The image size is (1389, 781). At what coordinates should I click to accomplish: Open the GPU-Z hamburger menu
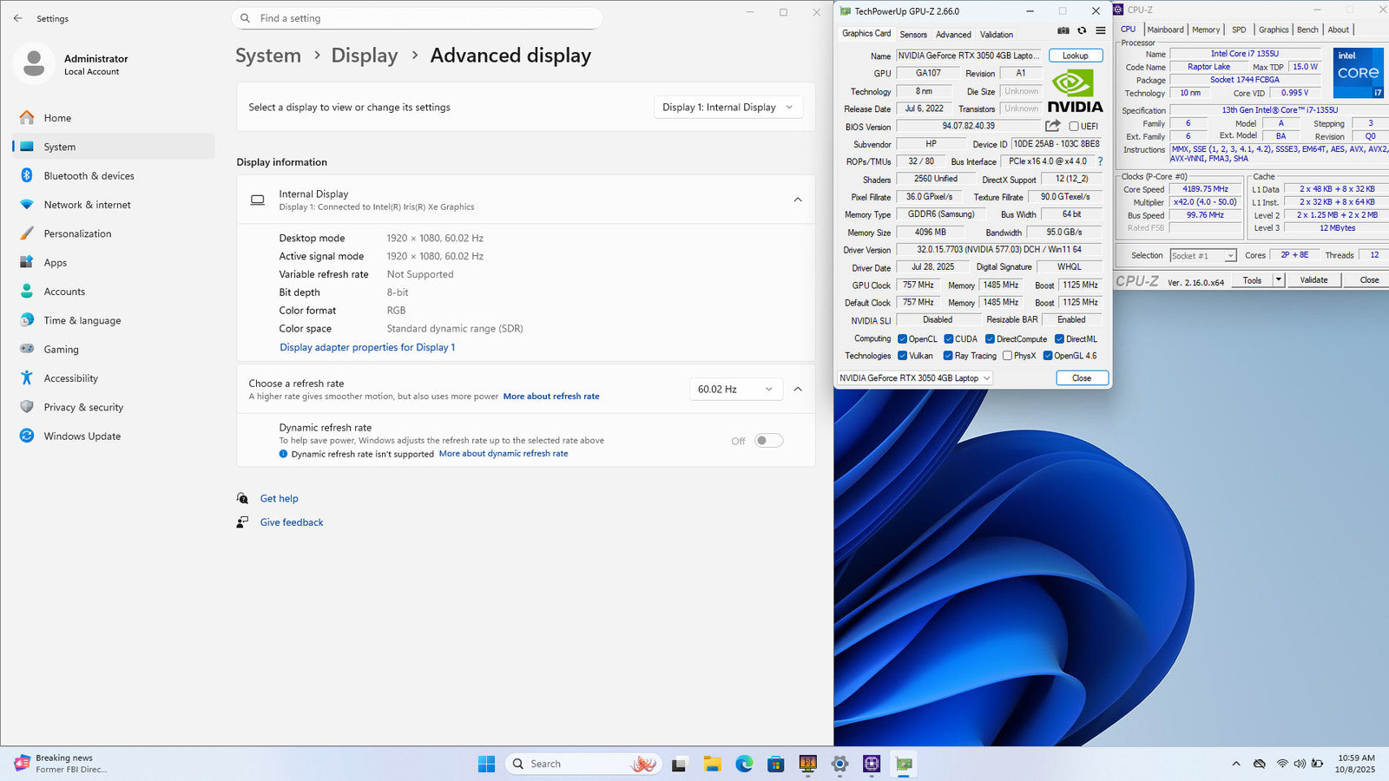point(1100,30)
